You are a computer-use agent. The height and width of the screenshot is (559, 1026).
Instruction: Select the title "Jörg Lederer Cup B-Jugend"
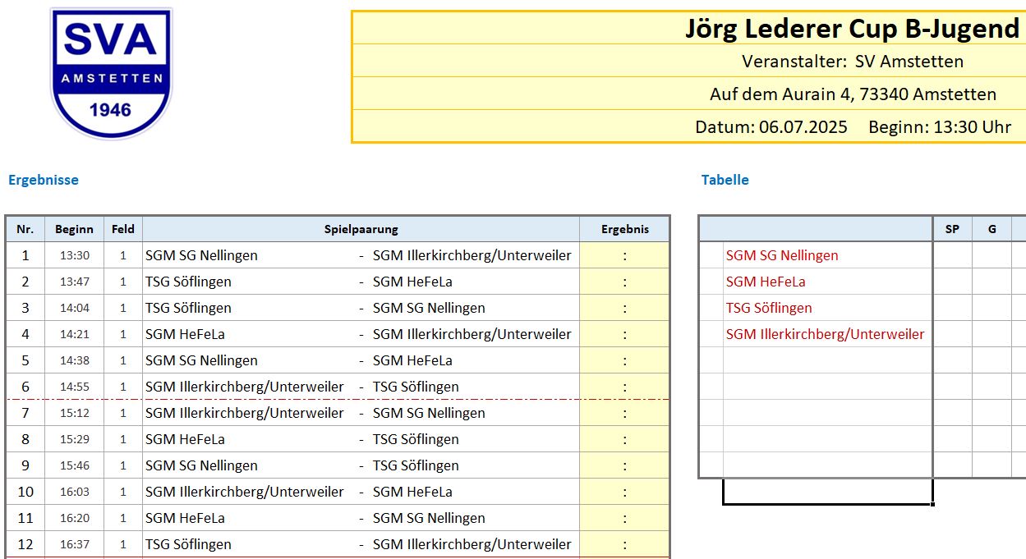[852, 28]
